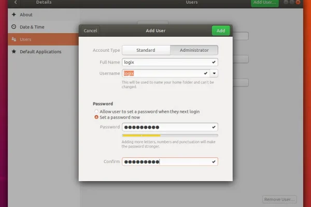
Task: Click the Users people icon
Action: (13, 39)
